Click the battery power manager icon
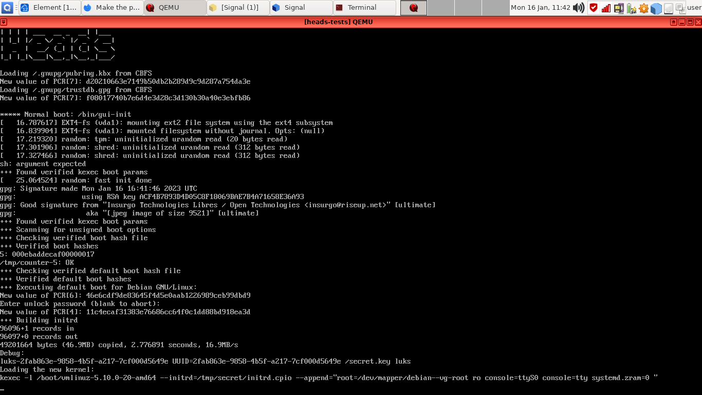The height and width of the screenshot is (395, 702). click(631, 8)
